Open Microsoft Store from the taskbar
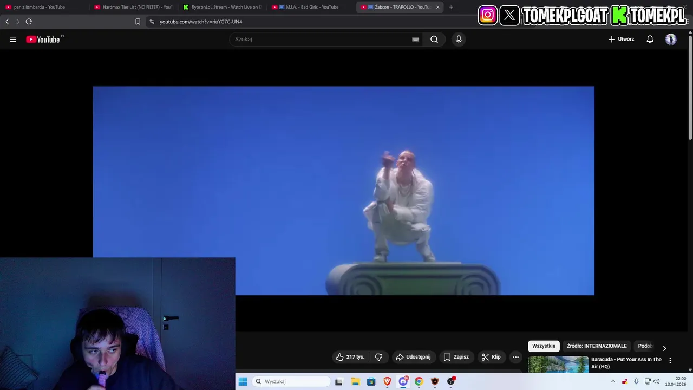 coord(371,381)
